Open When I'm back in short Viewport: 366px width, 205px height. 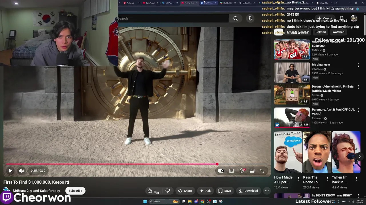346,152
